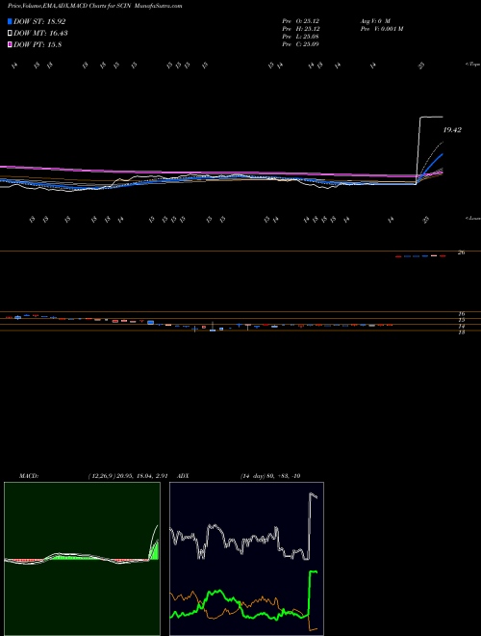Click the latest candlesticks near level 26
The height and width of the screenshot is (636, 481).
[420, 256]
